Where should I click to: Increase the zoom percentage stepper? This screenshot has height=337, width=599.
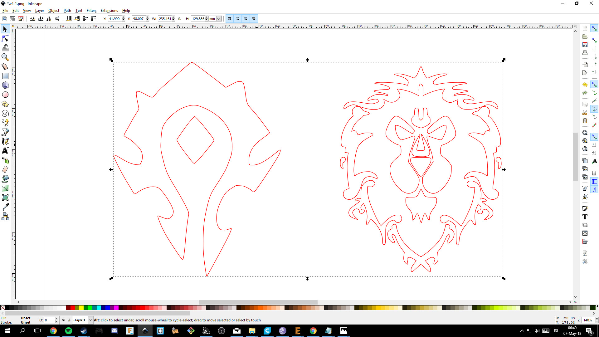coord(597,319)
